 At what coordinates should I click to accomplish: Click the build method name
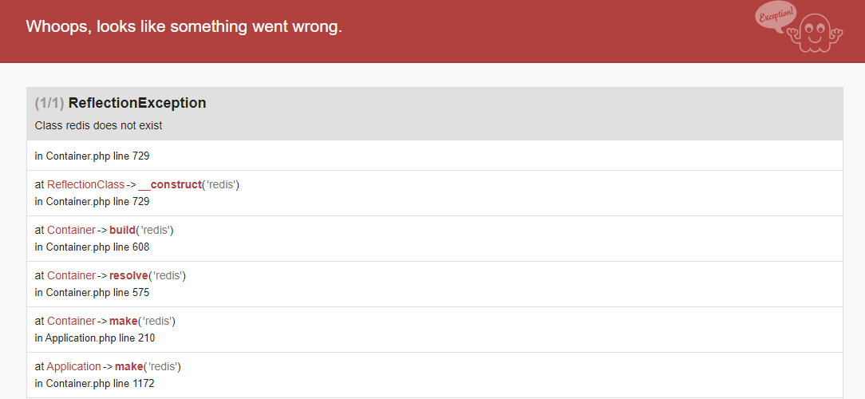[122, 230]
